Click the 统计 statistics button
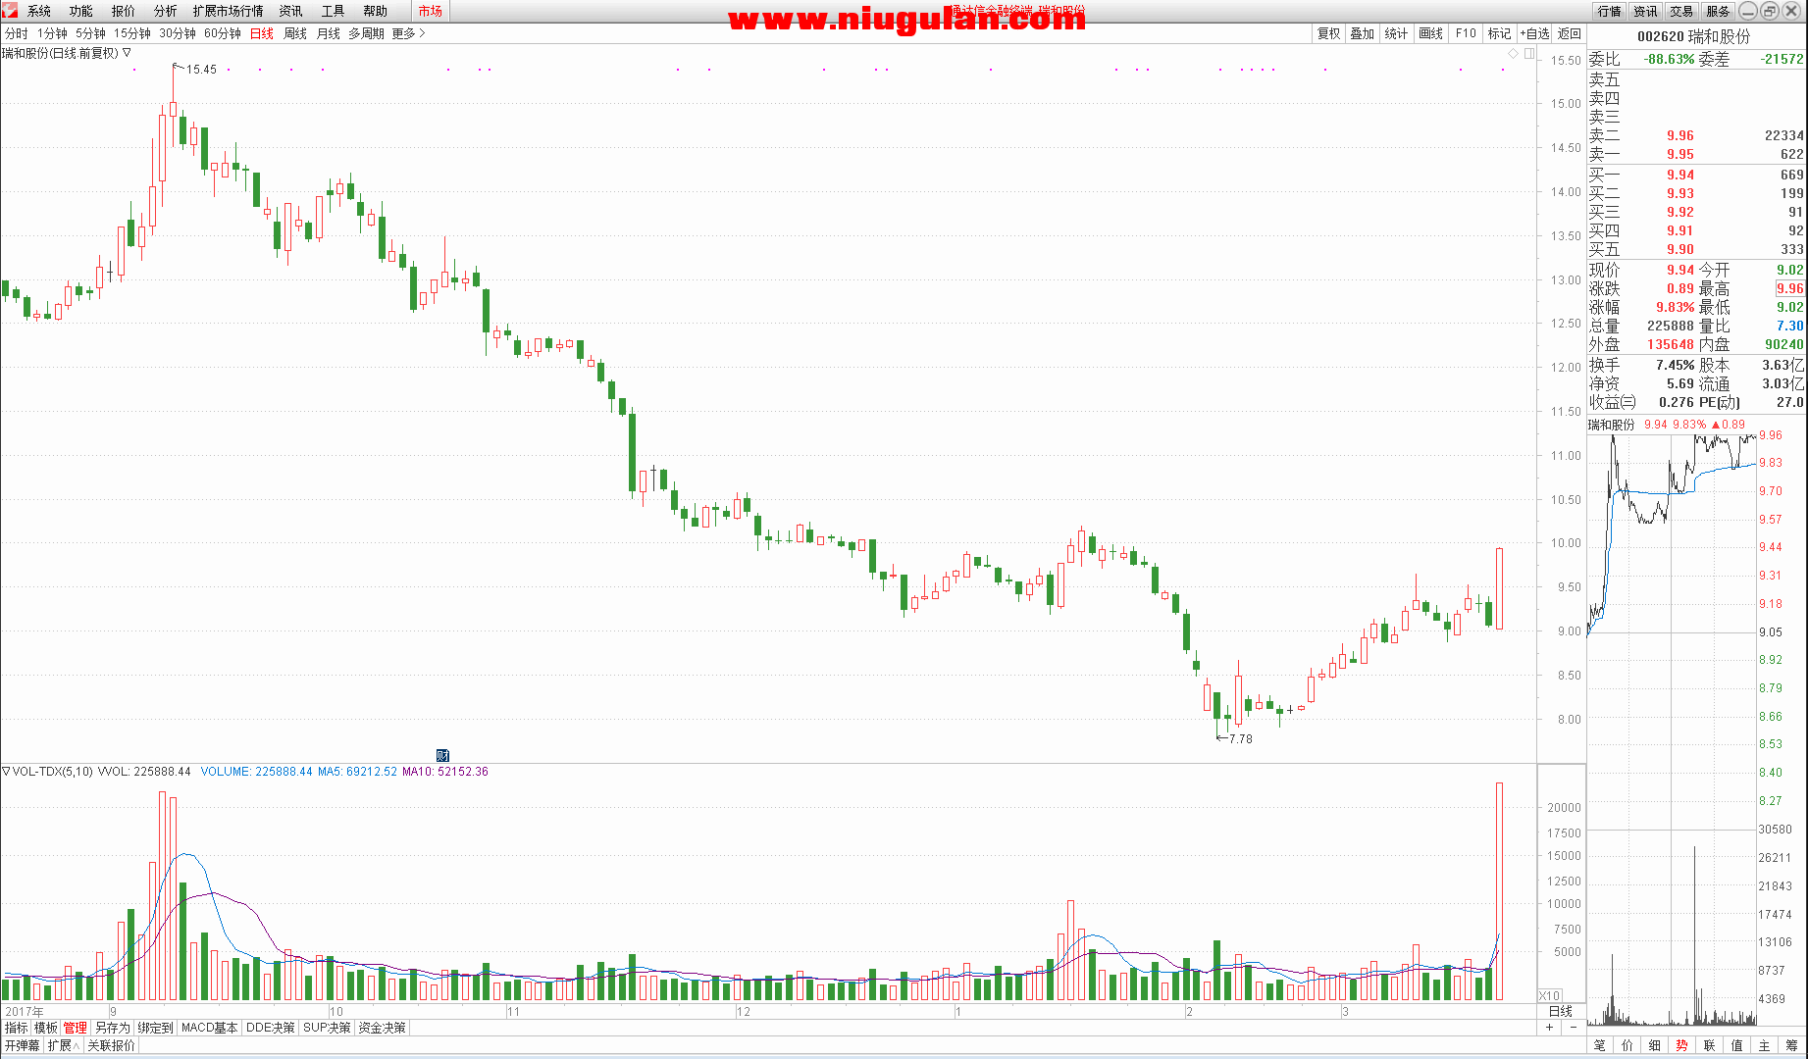Viewport: 1808px width, 1059px height. [x=1396, y=33]
